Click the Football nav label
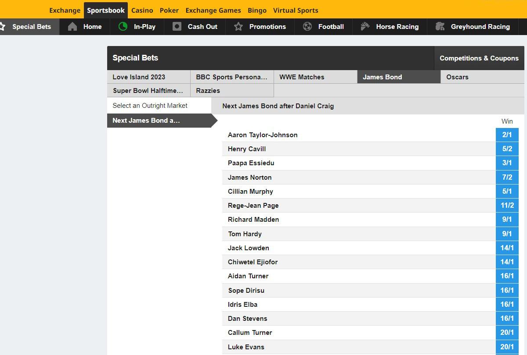 click(331, 27)
